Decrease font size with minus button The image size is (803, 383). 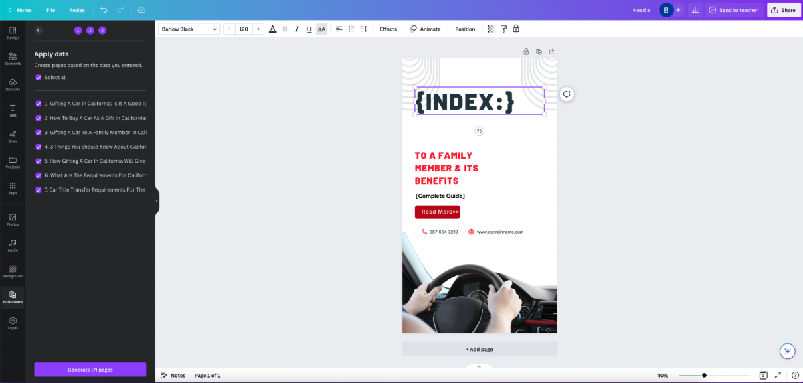229,29
